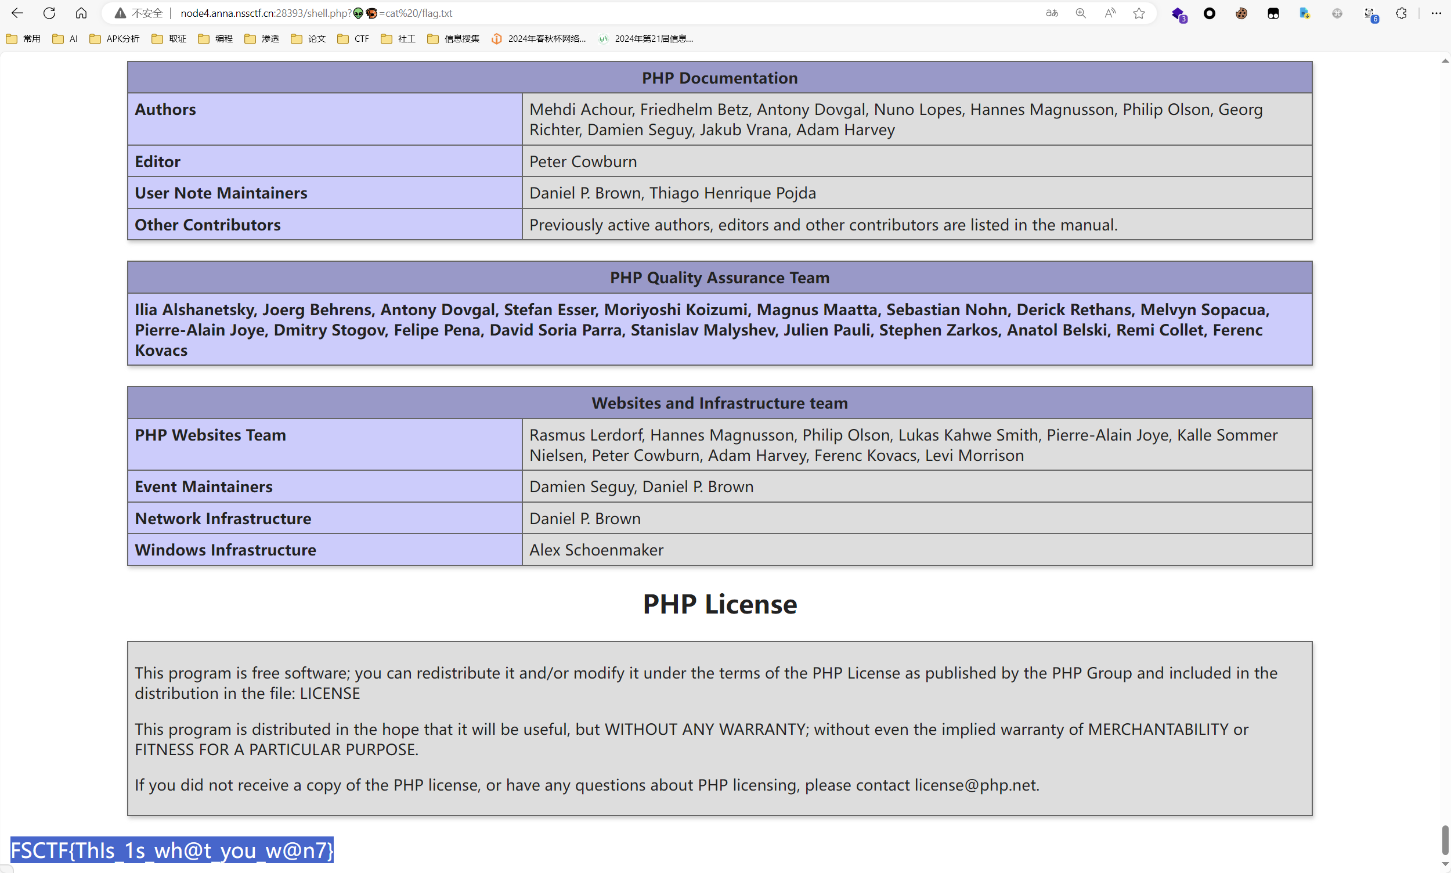
Task: Open the translate page icon
Action: point(1052,13)
